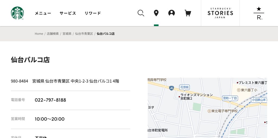278x138 pixels.
Task: Click the 電話番号 label
Action: pos(18,100)
